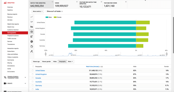
Task: Select the stacked area chart icon
Action: point(32,27)
